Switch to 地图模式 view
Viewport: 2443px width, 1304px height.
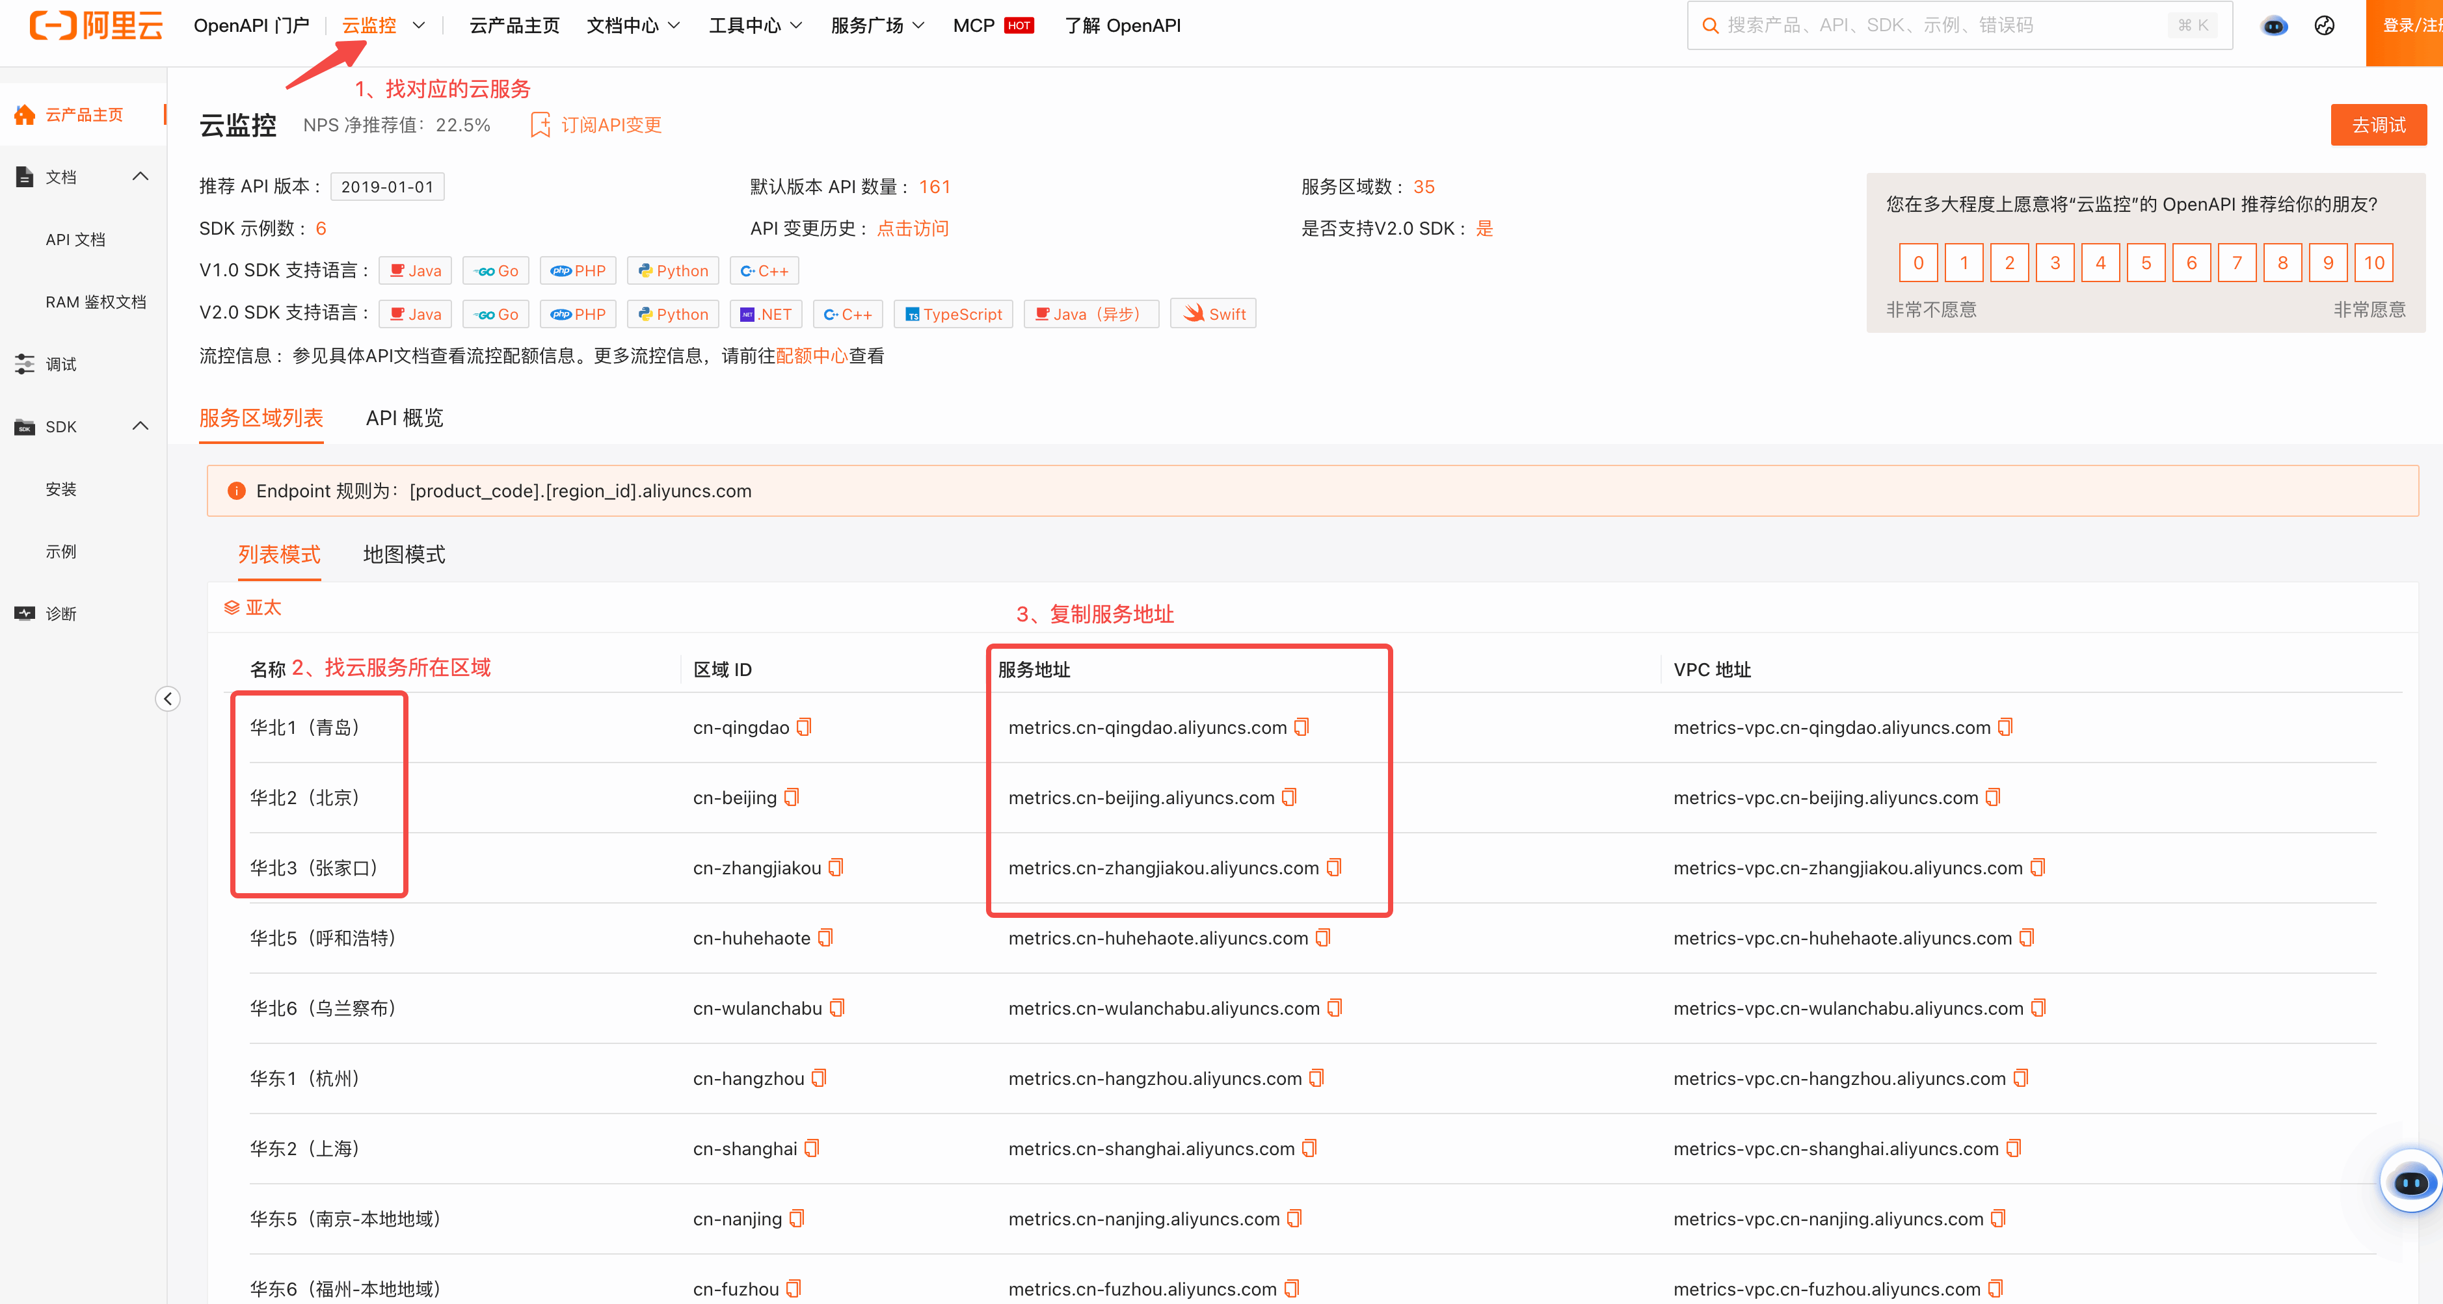coord(404,554)
